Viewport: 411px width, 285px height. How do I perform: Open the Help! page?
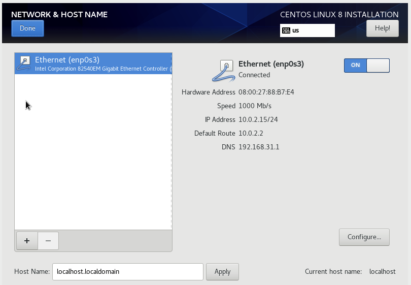pos(383,28)
